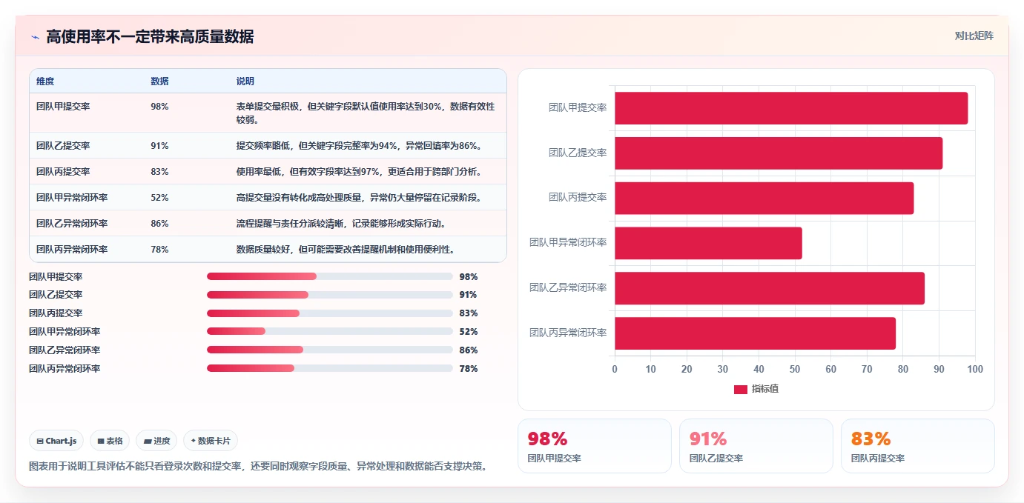
Task: Click the 78% value in the table
Action: (159, 250)
